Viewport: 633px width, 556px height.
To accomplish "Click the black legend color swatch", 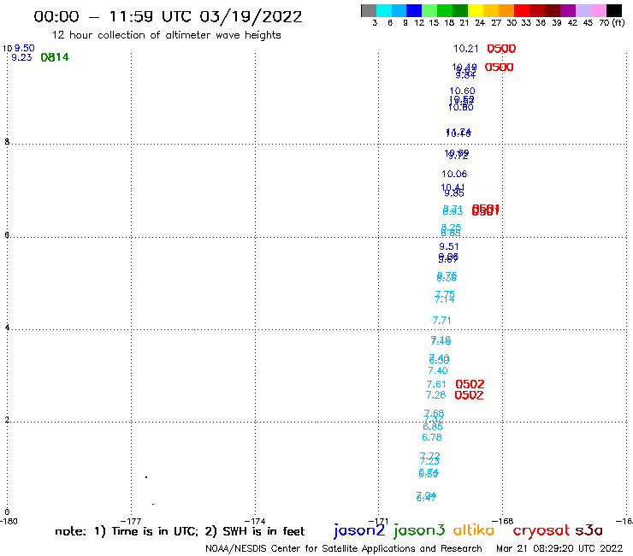I will point(614,10).
